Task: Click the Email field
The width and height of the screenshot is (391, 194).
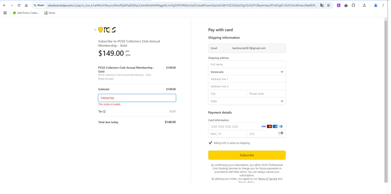Action: (247, 48)
